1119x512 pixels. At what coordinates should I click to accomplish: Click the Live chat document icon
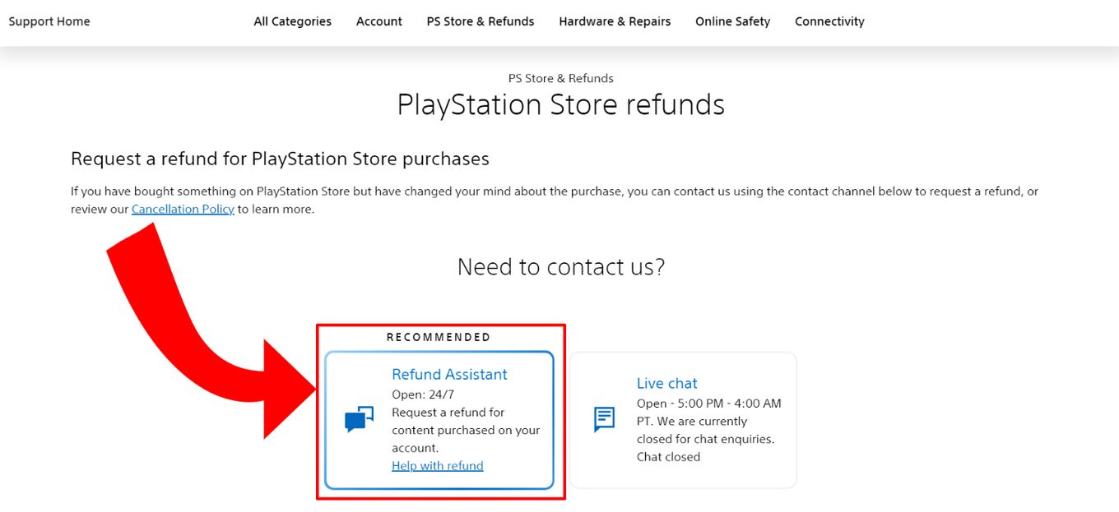603,419
